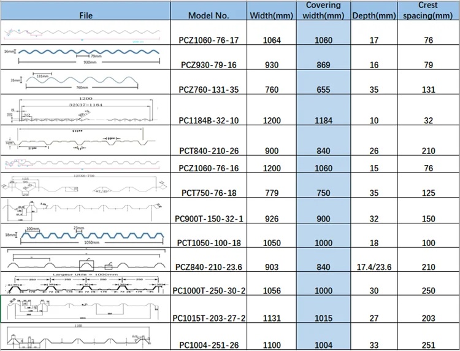This screenshot has height=351, width=460.
Task: Select the 869 covering width cell
Action: 323,65
